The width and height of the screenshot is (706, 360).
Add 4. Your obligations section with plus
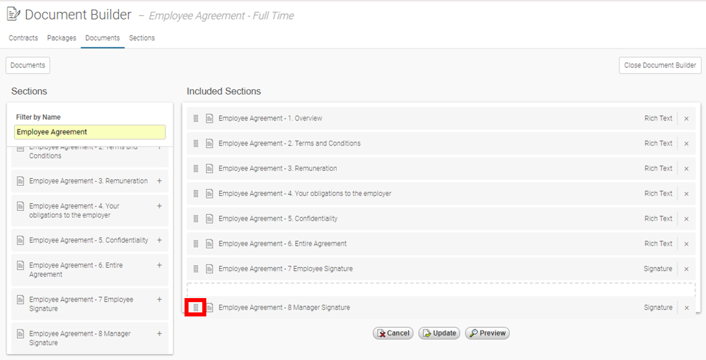tap(159, 206)
